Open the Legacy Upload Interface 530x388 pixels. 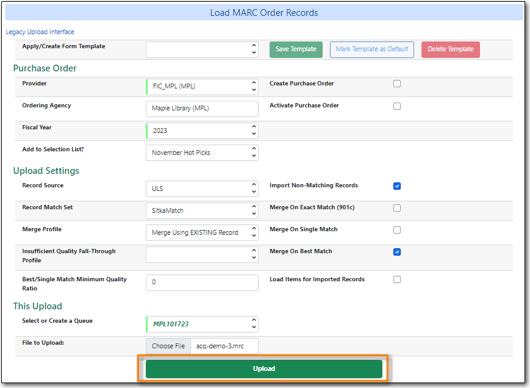coord(40,32)
